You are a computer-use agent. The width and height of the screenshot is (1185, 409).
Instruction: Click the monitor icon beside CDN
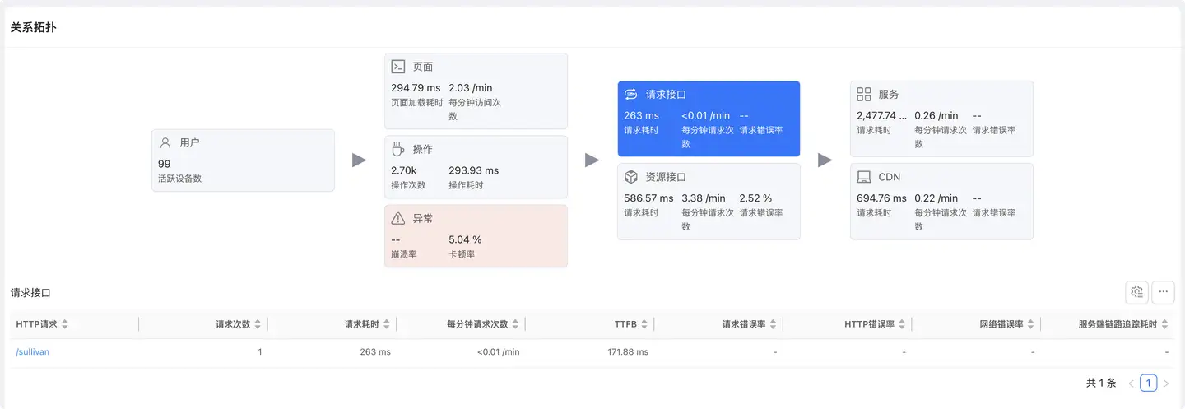864,177
